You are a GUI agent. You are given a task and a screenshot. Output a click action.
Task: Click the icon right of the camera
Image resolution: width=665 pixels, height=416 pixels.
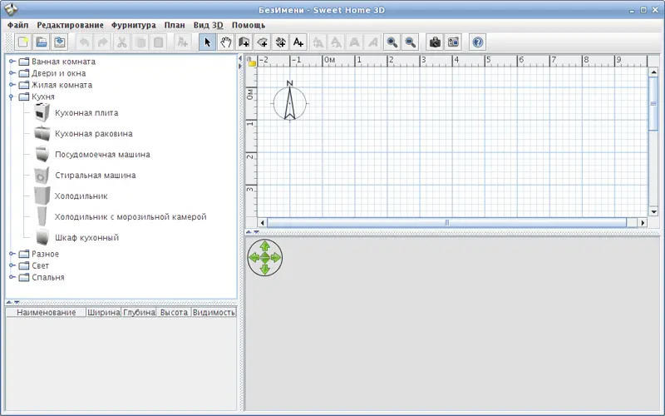453,42
